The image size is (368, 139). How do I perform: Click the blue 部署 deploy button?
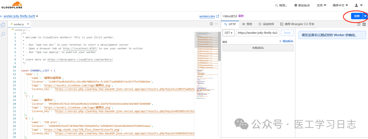tap(357, 16)
